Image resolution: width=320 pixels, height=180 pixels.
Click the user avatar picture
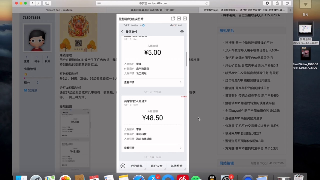37,38
